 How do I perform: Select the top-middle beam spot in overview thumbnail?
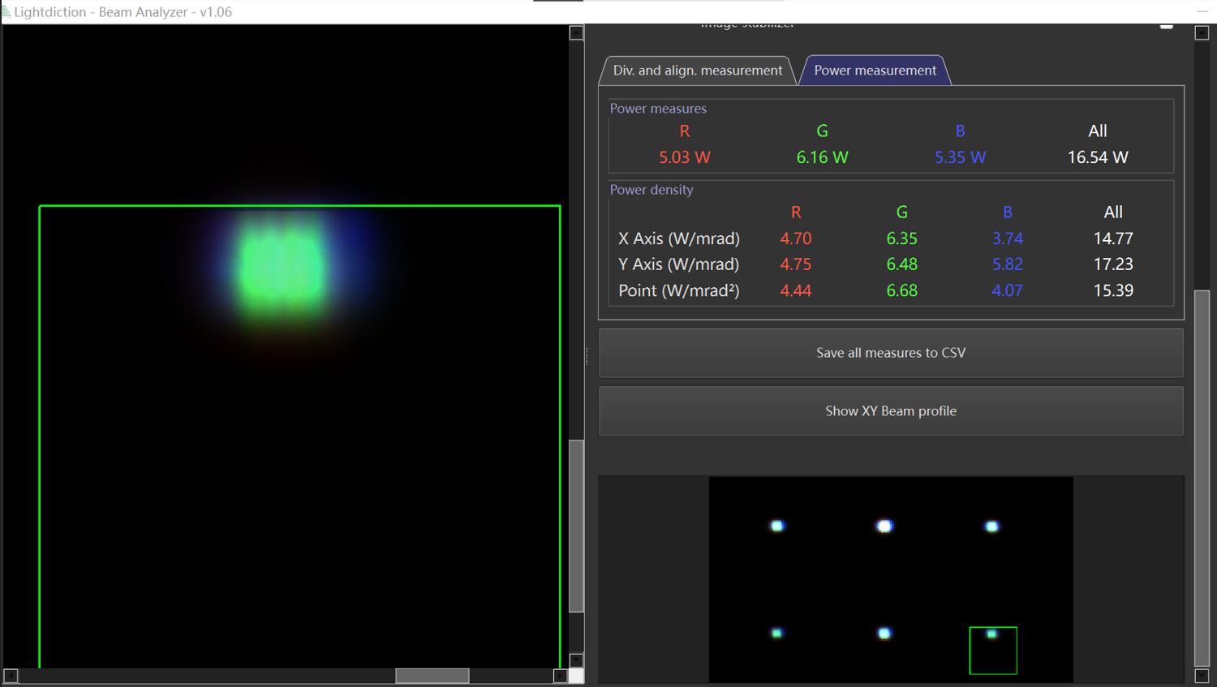click(884, 526)
